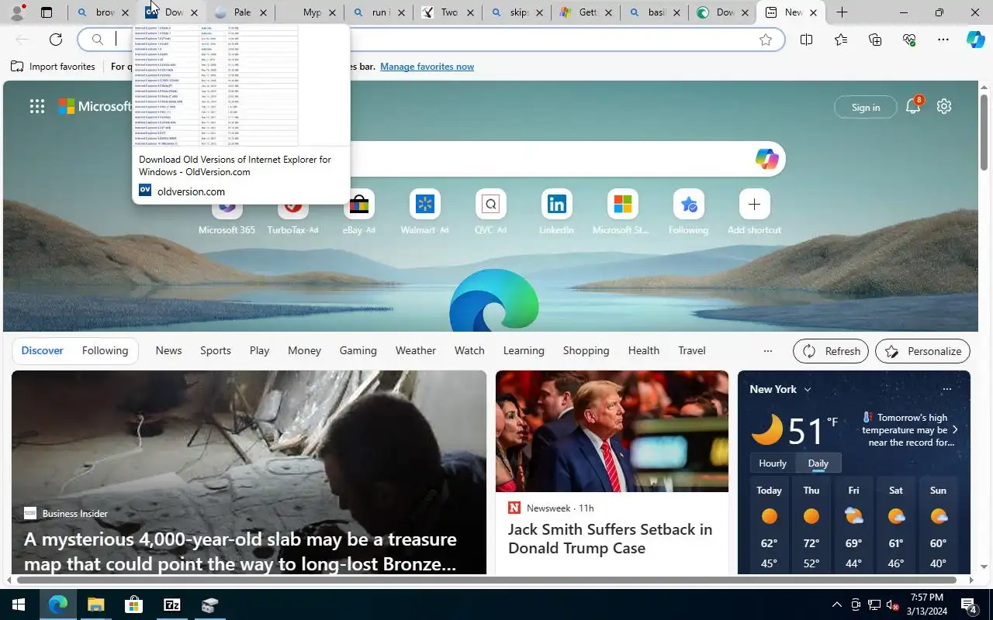Open new tab with plus button
The width and height of the screenshot is (993, 620).
click(842, 12)
